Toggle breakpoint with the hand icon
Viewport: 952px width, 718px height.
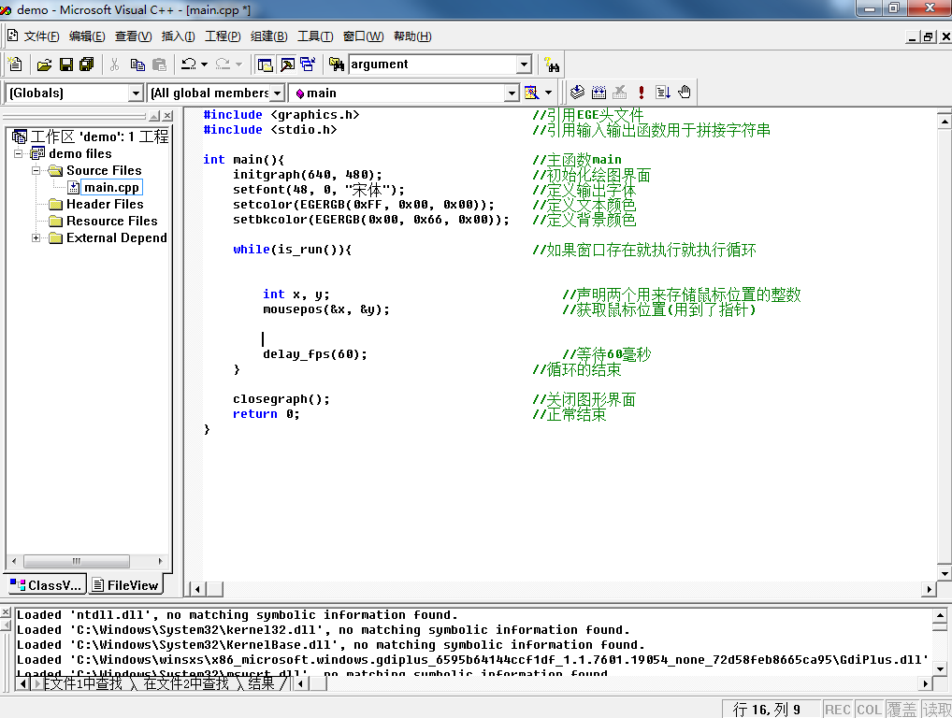coord(685,92)
